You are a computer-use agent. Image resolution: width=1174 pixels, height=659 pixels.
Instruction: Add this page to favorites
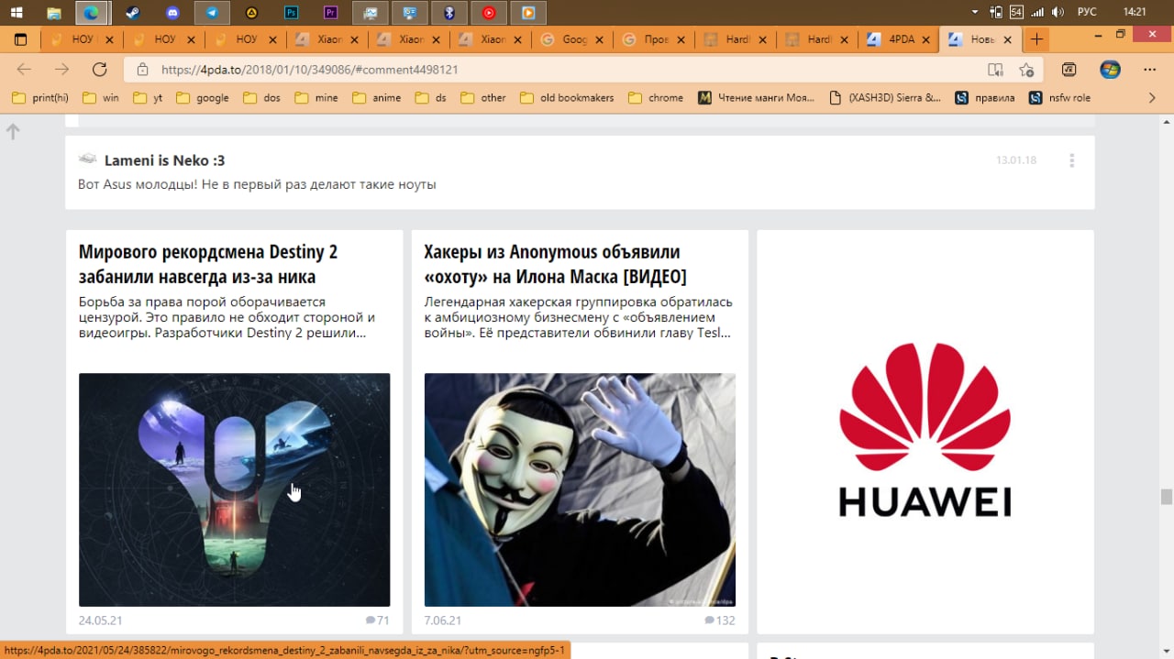click(1026, 70)
